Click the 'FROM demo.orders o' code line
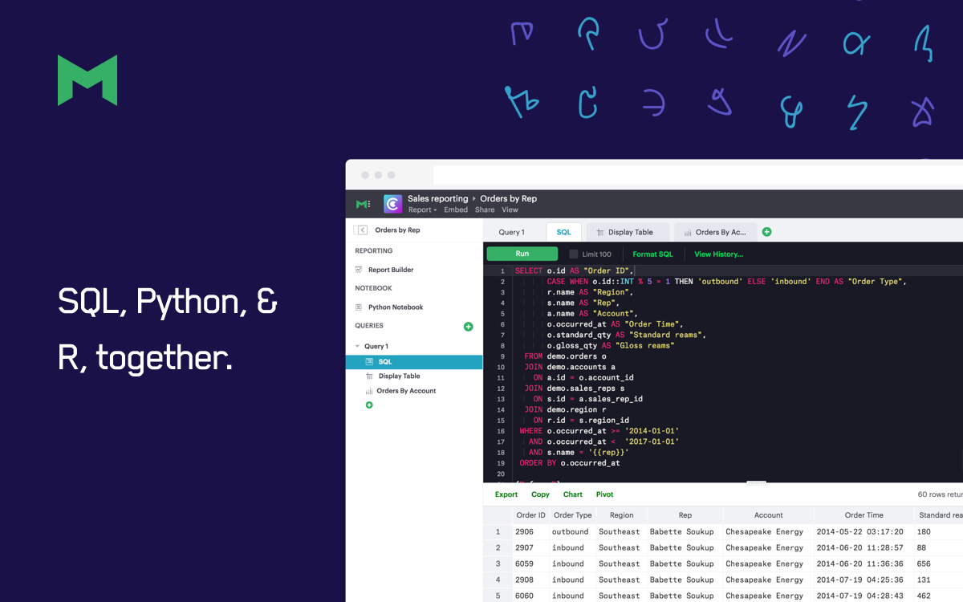963x602 pixels. 565,356
